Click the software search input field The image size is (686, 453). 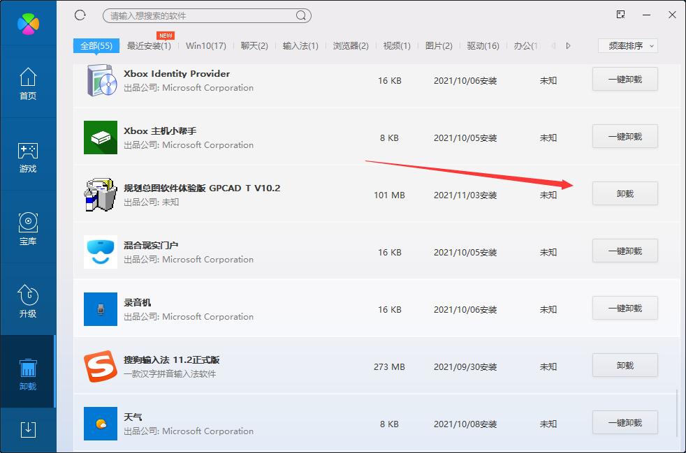click(x=207, y=16)
